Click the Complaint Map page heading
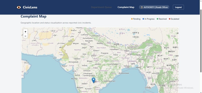The width and height of the screenshot is (202, 93). (x=34, y=16)
